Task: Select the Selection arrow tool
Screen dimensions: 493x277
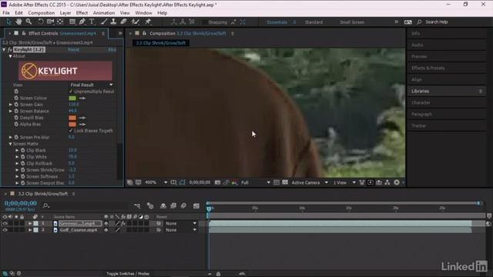Action: [8, 22]
